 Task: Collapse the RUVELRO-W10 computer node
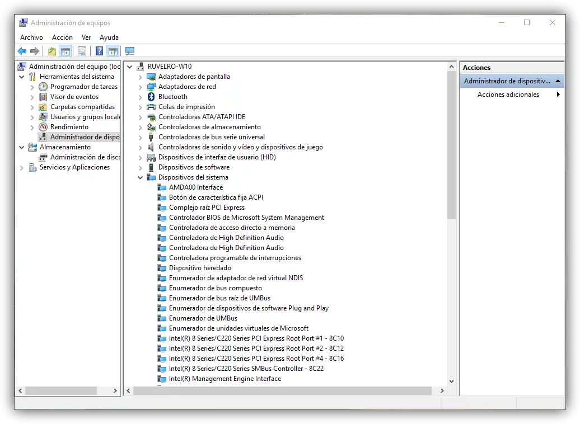point(130,67)
